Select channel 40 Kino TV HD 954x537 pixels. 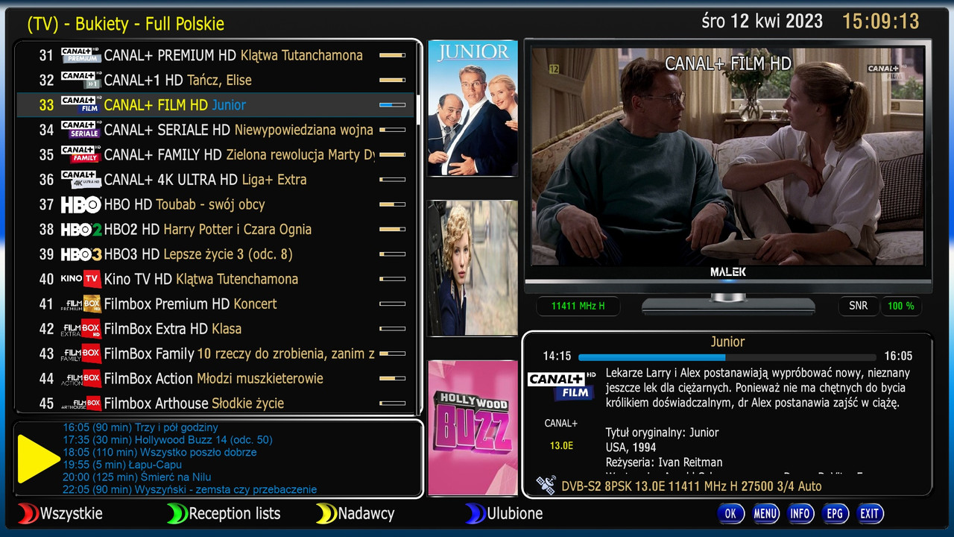[x=215, y=279]
